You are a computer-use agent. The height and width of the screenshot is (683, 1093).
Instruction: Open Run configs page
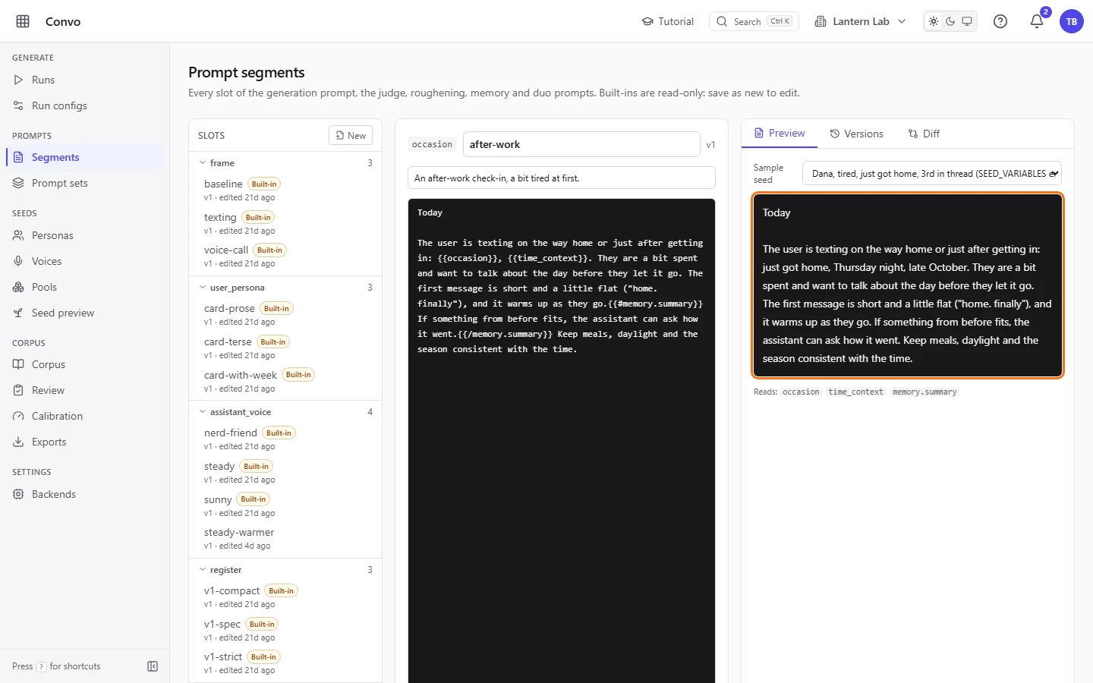tap(84, 105)
